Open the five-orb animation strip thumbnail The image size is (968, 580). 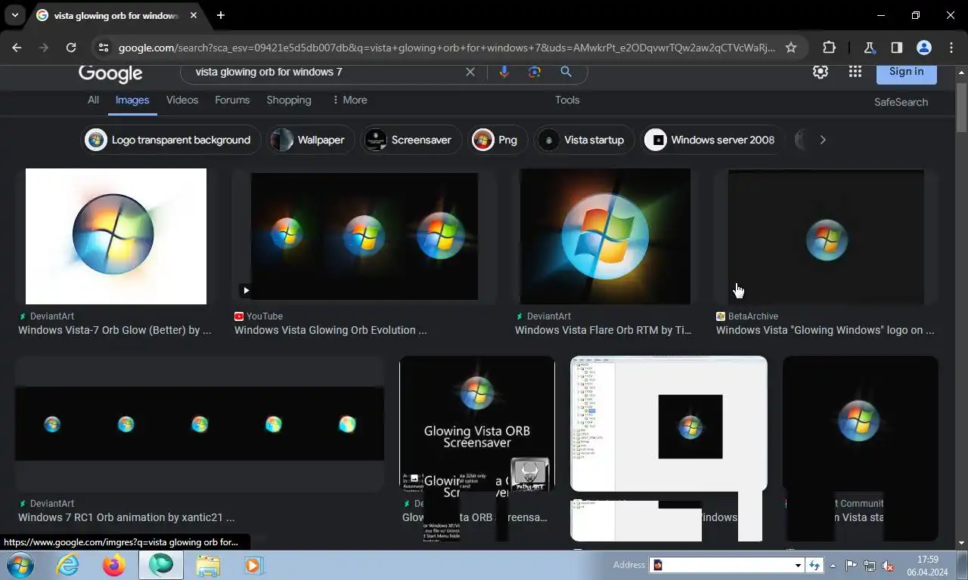[200, 424]
